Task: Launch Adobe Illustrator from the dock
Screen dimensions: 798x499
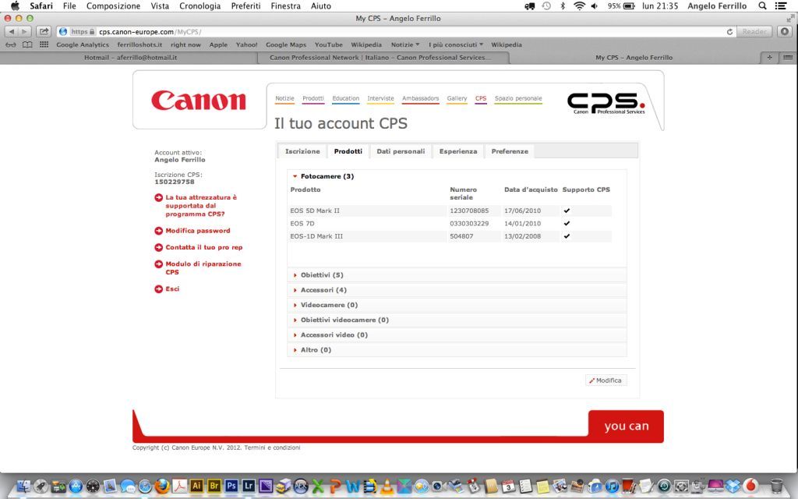Action: coord(196,487)
